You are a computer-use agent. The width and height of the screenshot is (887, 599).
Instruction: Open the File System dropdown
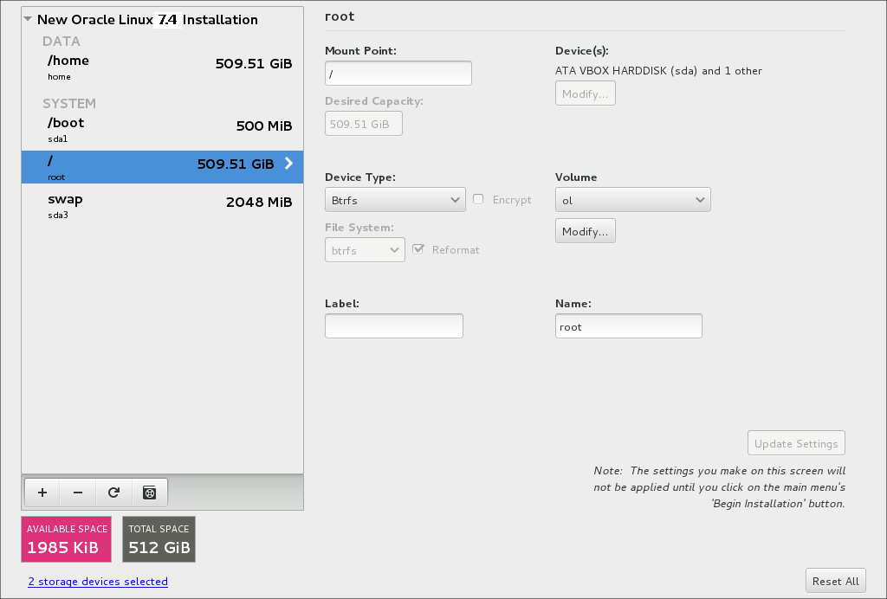point(365,249)
